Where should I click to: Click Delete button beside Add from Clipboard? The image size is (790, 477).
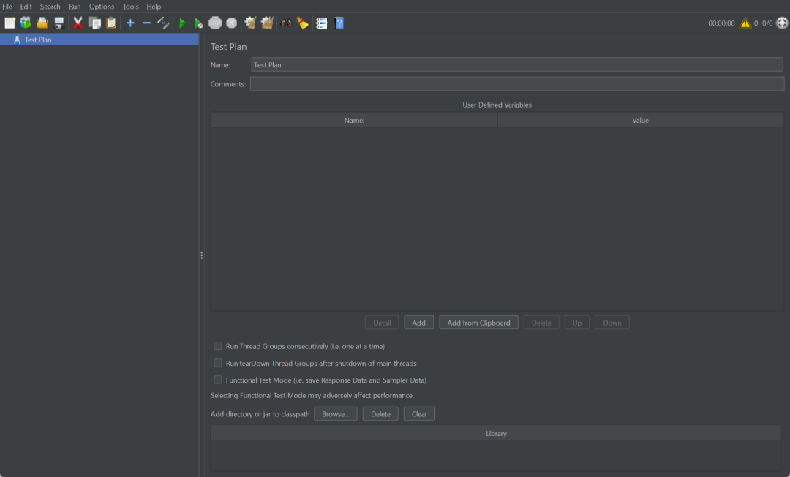[x=541, y=323]
